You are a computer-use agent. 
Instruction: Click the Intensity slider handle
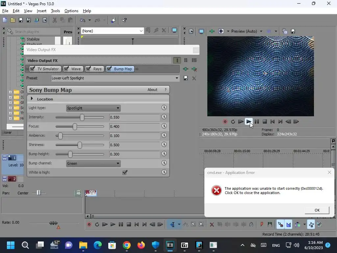[82, 117]
